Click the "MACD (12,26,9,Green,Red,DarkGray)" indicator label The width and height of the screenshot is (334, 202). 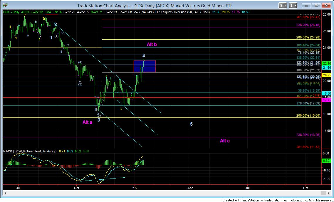30,151
